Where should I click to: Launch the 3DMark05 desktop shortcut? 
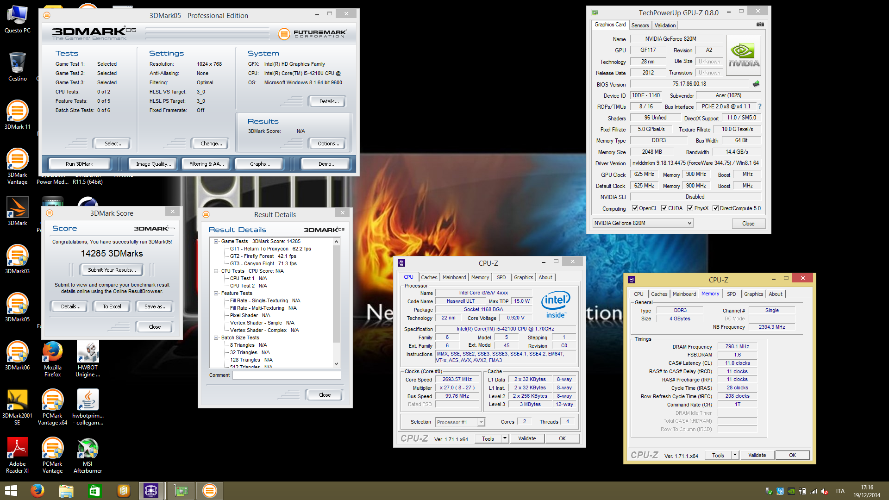click(x=17, y=307)
